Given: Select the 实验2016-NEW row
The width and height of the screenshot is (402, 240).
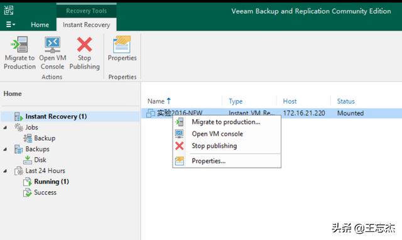Looking at the screenshot, I should (x=271, y=113).
